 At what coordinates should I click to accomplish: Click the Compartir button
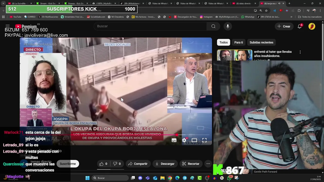pos(138,164)
